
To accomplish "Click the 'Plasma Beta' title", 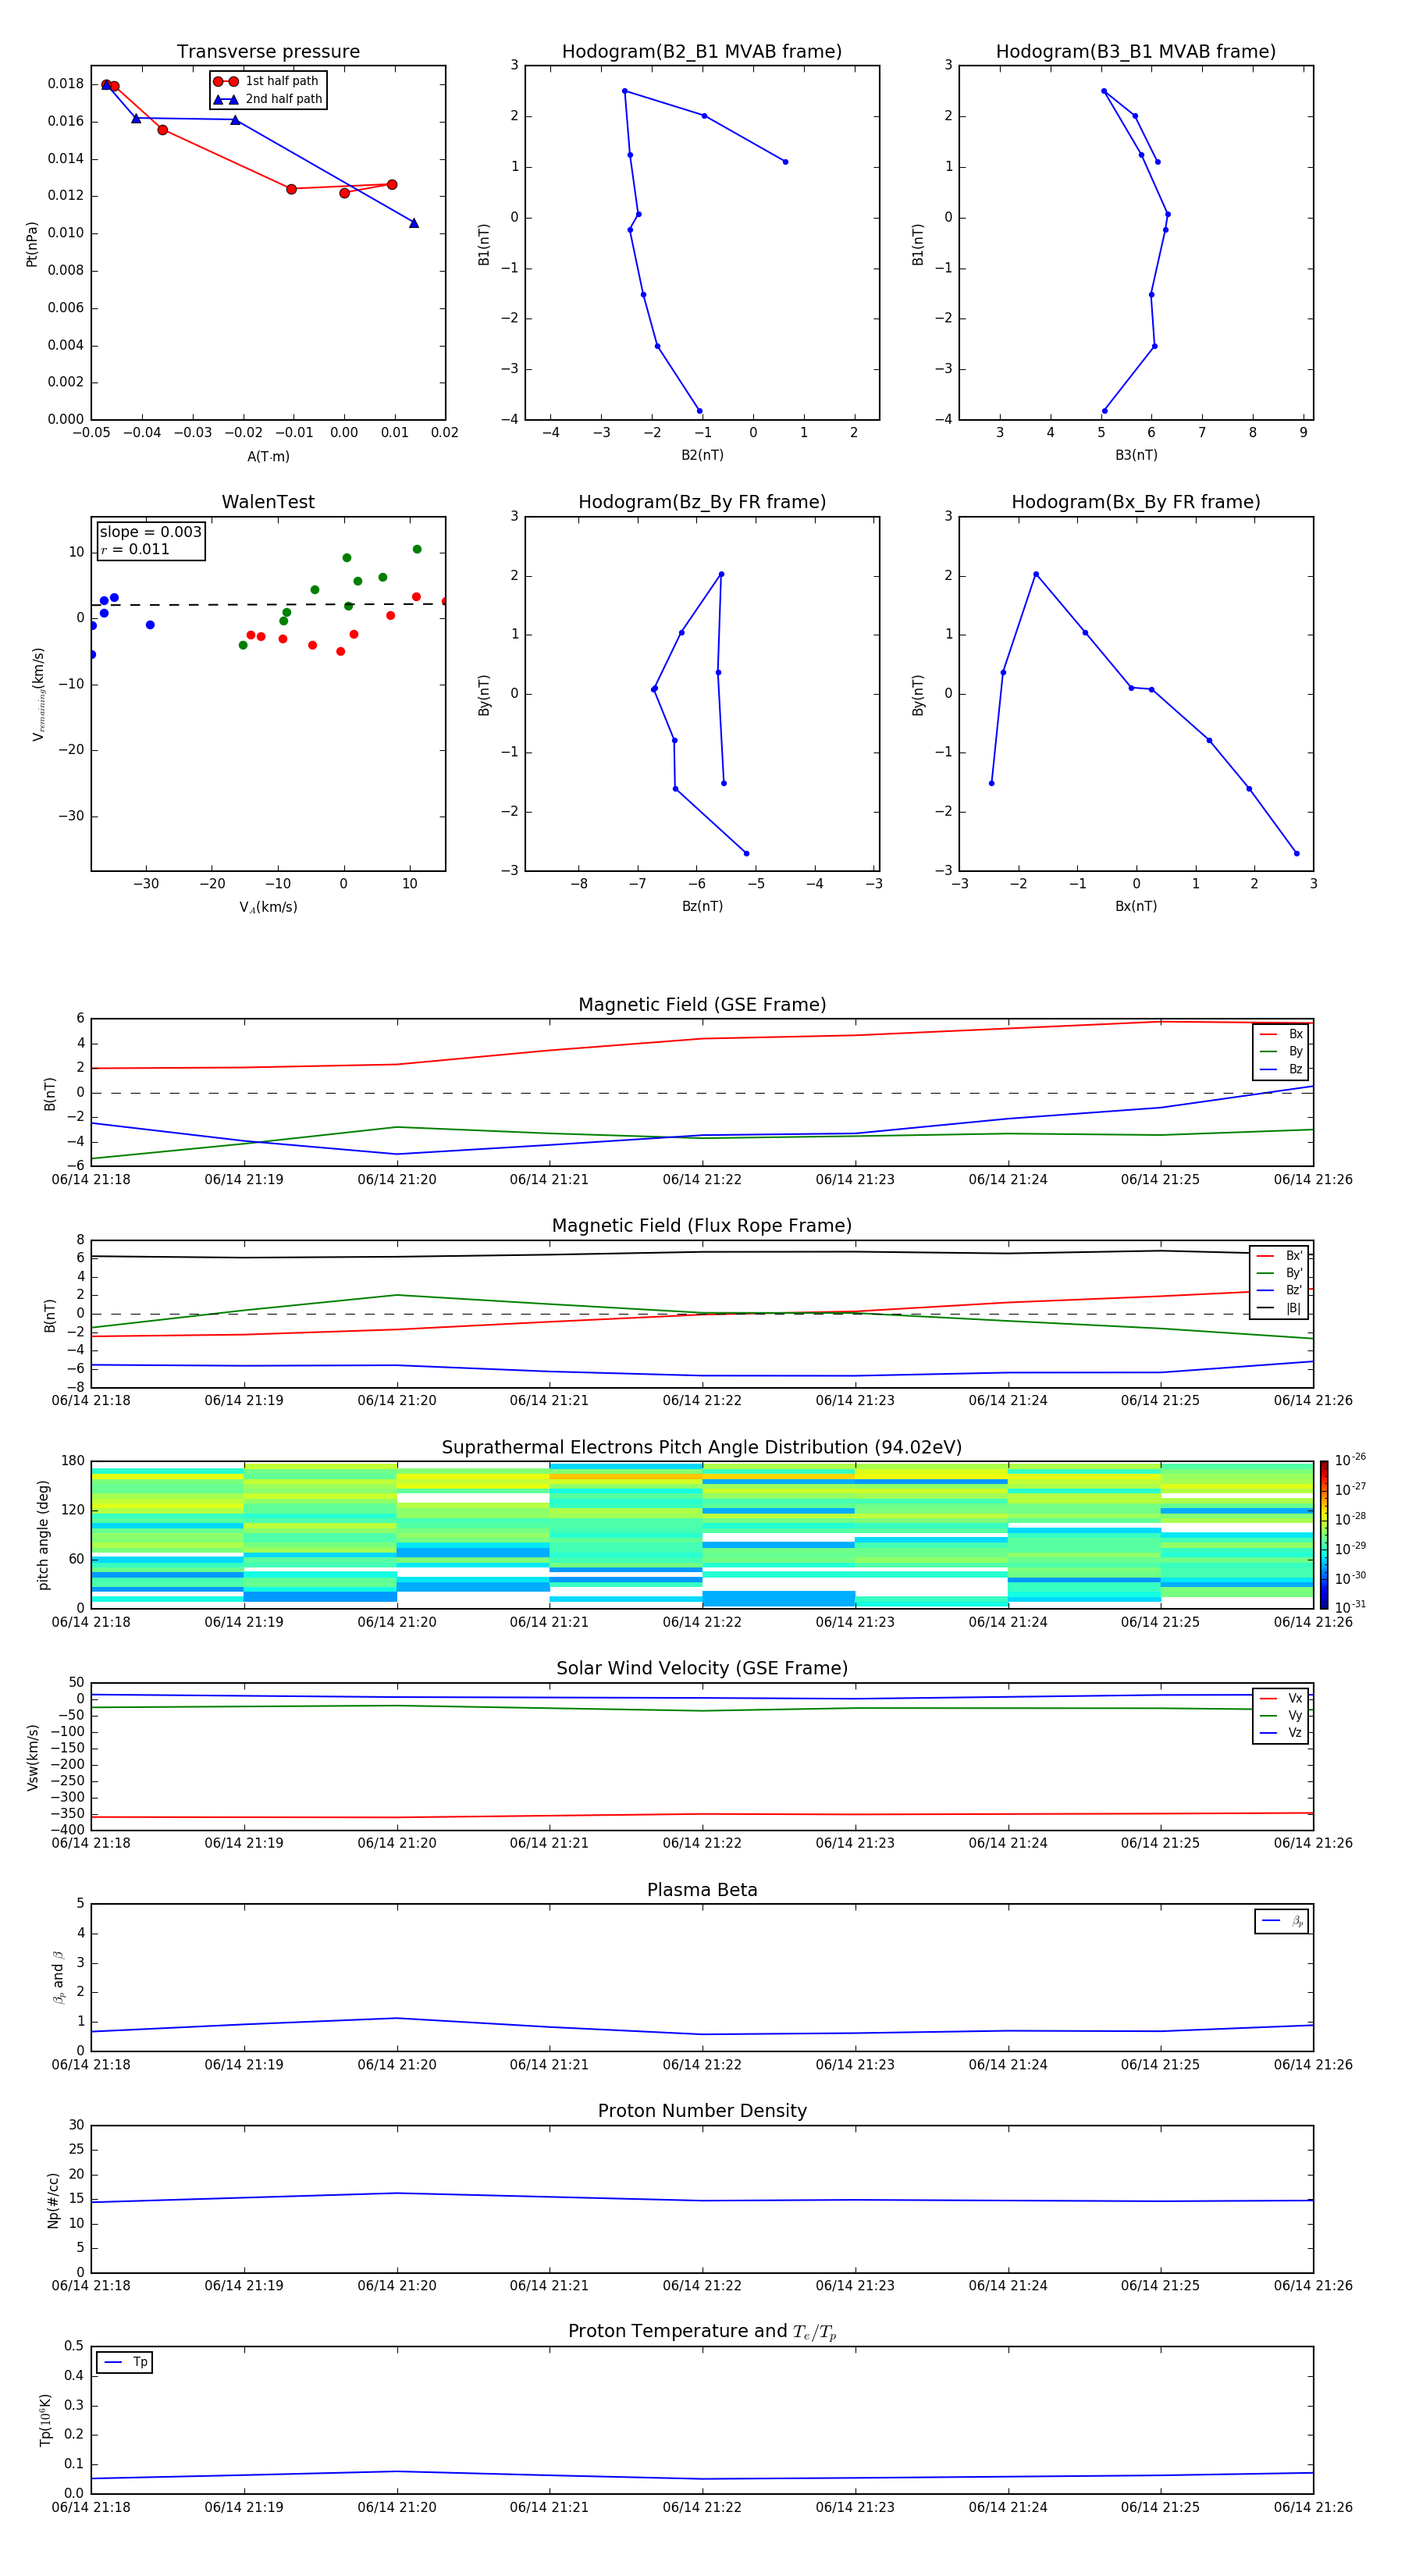I will [x=702, y=1890].
